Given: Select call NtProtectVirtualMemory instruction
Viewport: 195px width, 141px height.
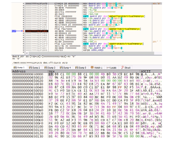Looking at the screenshot, I should point(114,44).
